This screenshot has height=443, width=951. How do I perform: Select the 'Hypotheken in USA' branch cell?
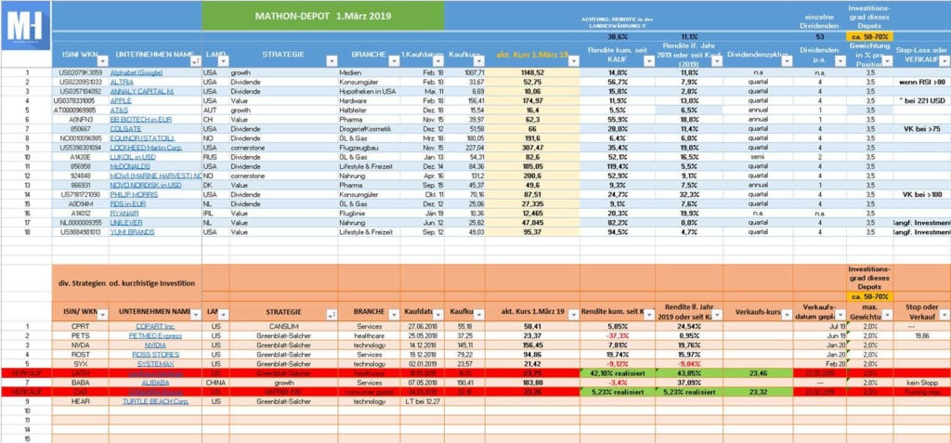(x=369, y=91)
